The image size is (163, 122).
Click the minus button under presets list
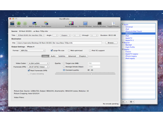click(x=126, y=102)
